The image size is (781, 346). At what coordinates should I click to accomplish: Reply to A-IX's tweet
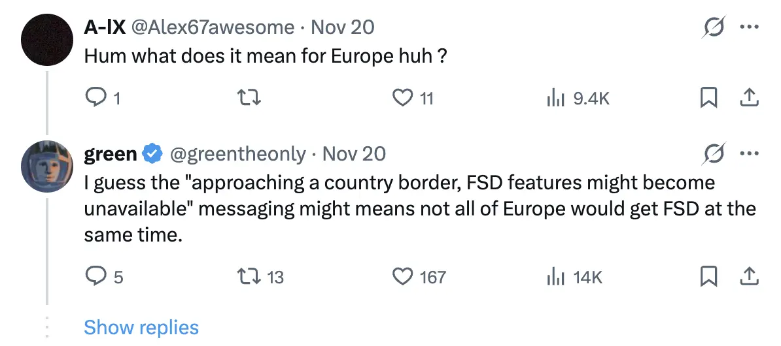pyautogui.click(x=95, y=99)
